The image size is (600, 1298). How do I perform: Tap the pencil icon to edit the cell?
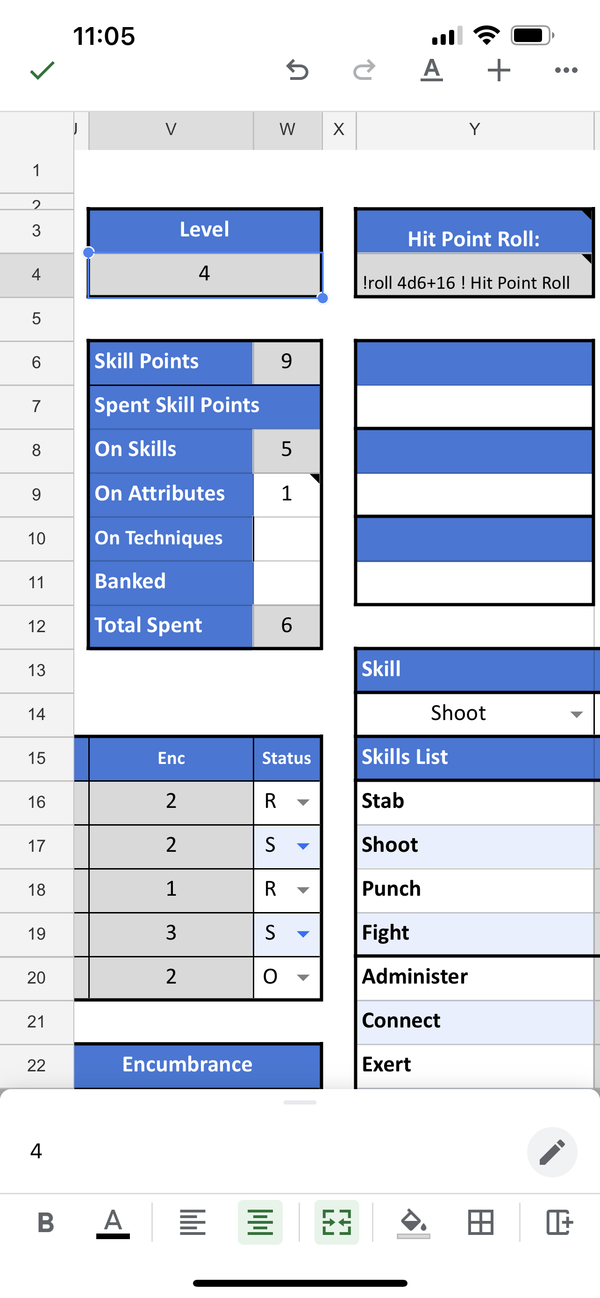point(552,1152)
